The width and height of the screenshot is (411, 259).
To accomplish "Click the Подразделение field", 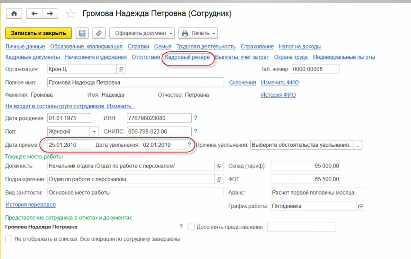I will [131, 179].
